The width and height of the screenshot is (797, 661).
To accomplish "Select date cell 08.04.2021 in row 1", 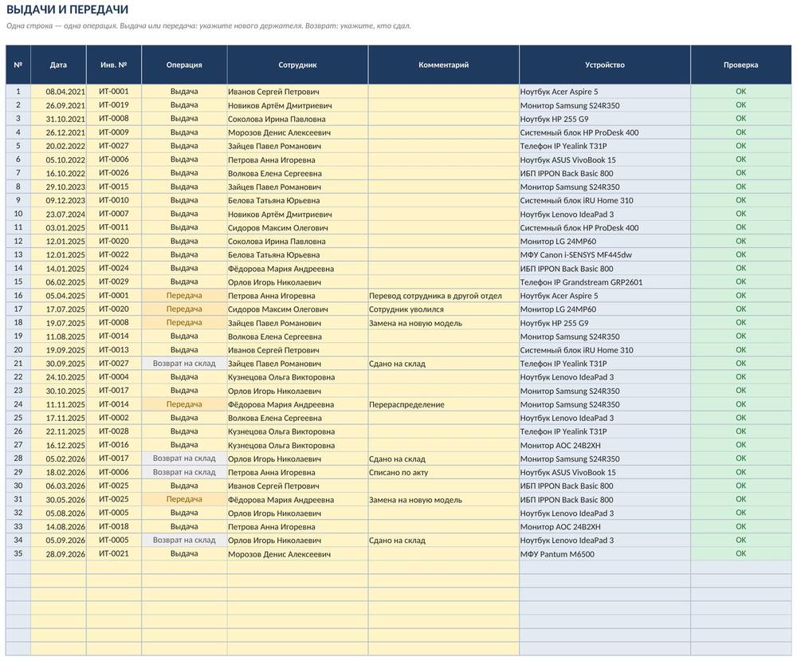I will tap(58, 92).
